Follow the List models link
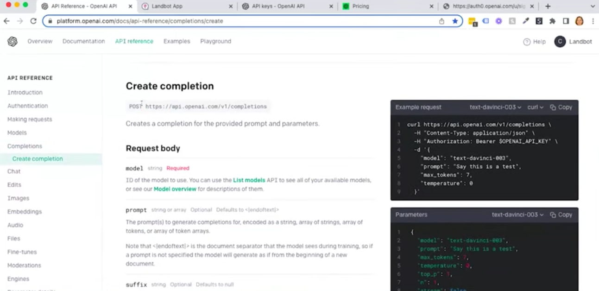This screenshot has height=291, width=599. click(x=249, y=180)
